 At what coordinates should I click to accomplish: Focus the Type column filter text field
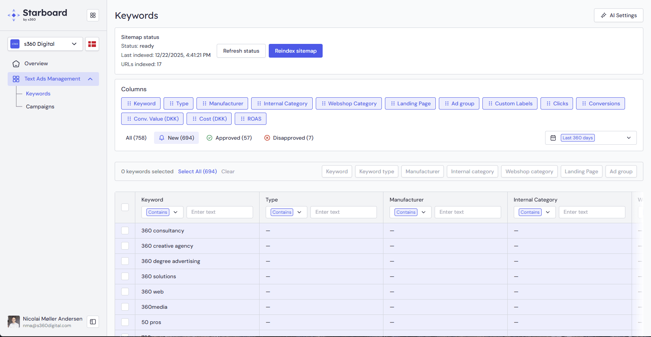344,212
